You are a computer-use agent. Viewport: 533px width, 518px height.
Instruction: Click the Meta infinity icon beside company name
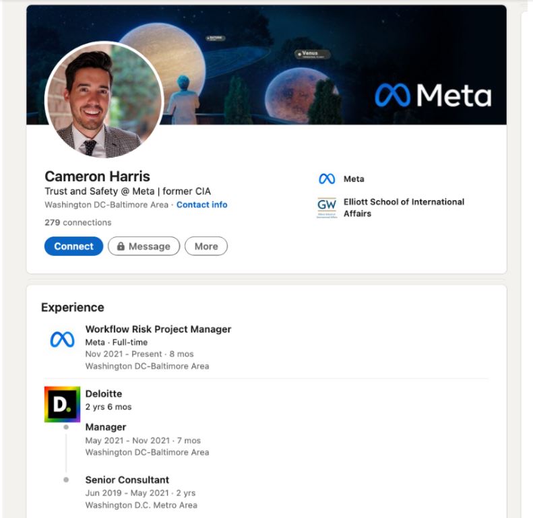(327, 179)
